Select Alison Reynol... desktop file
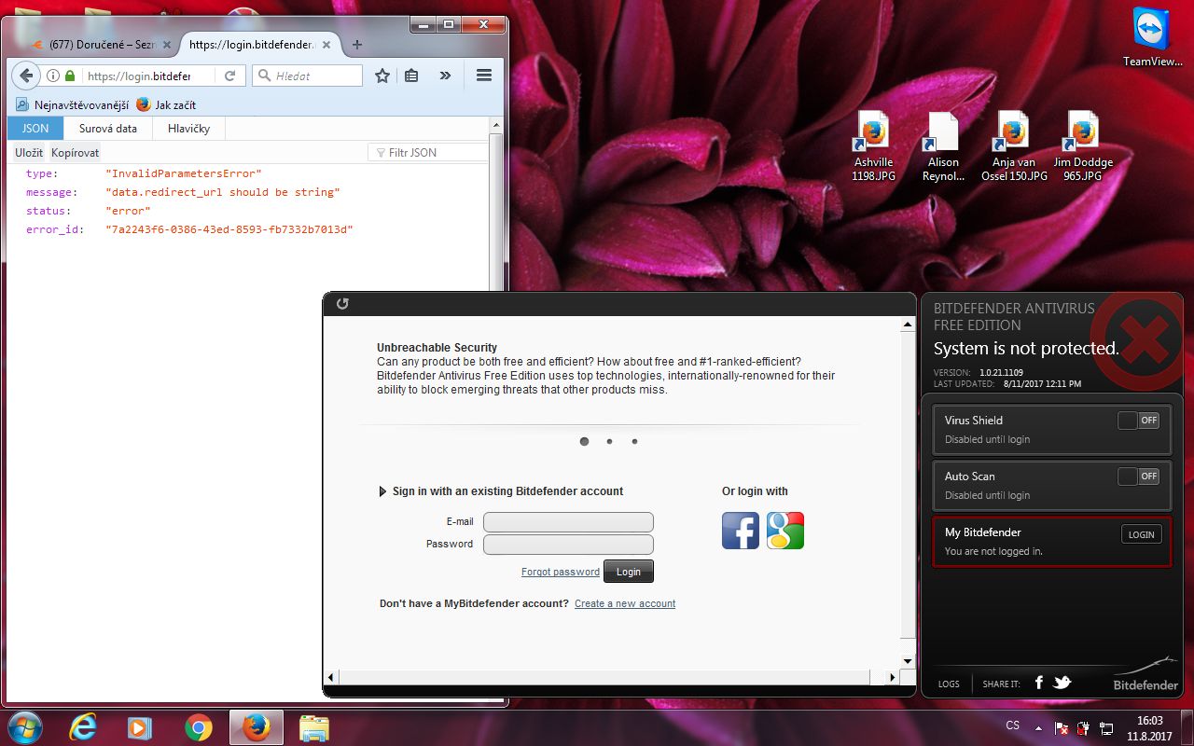The width and height of the screenshot is (1194, 746). [x=943, y=146]
